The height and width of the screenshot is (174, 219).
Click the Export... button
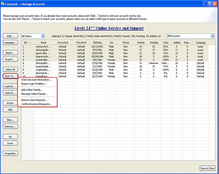(x=10, y=59)
